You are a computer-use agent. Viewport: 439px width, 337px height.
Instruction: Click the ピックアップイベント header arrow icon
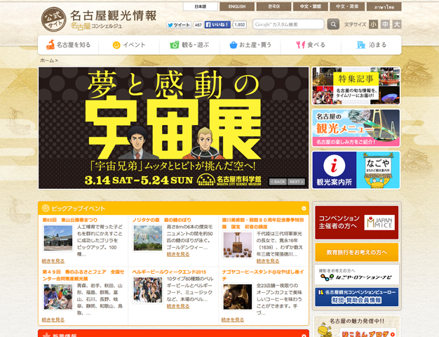pos(304,209)
